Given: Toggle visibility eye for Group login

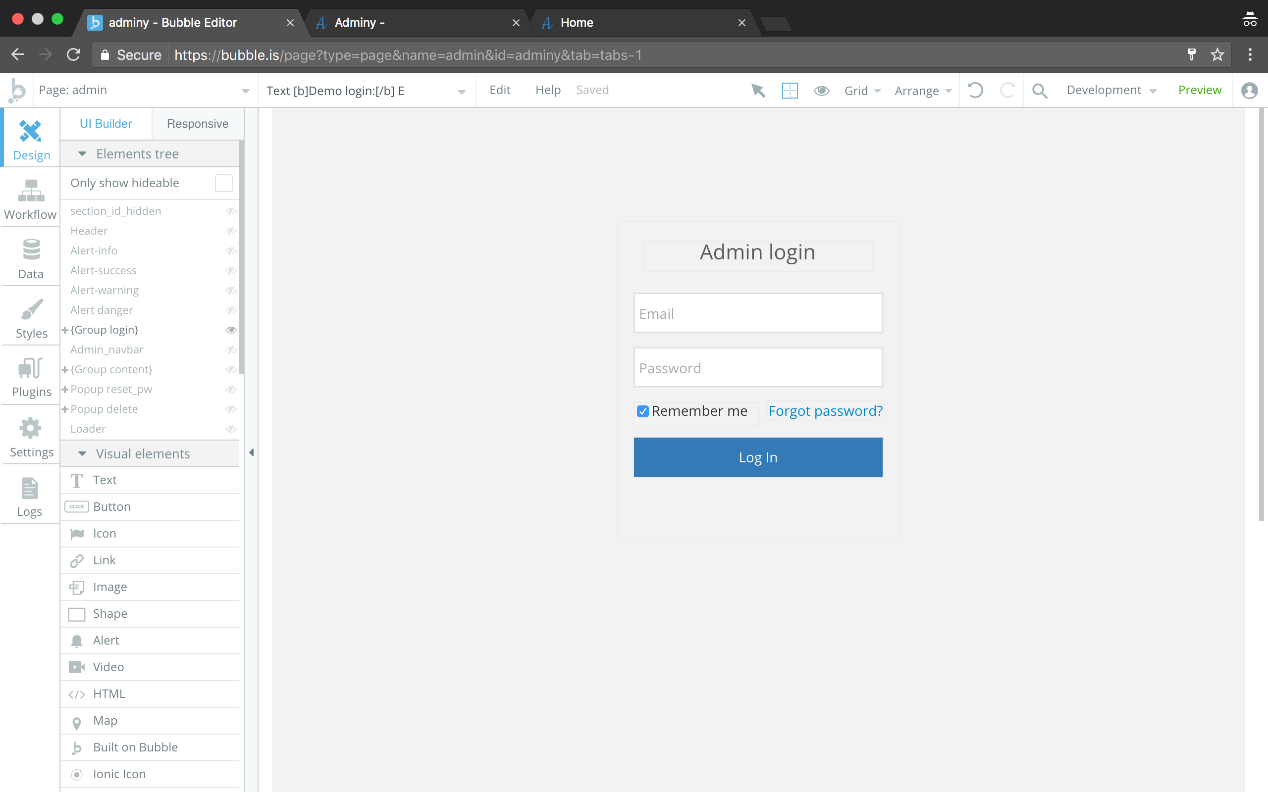Looking at the screenshot, I should click(230, 330).
